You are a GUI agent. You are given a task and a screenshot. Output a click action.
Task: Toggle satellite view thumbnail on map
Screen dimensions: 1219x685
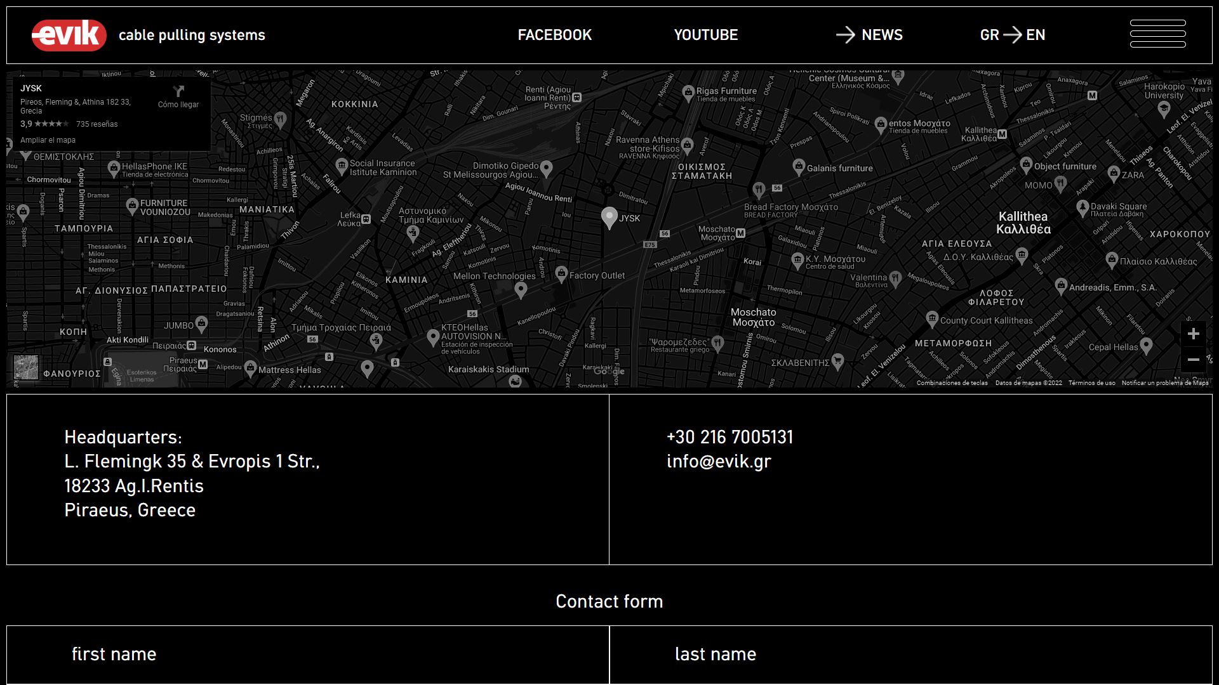click(26, 367)
